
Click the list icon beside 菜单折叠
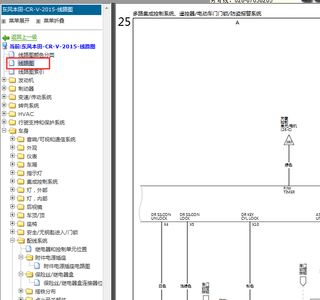coord(38,21)
